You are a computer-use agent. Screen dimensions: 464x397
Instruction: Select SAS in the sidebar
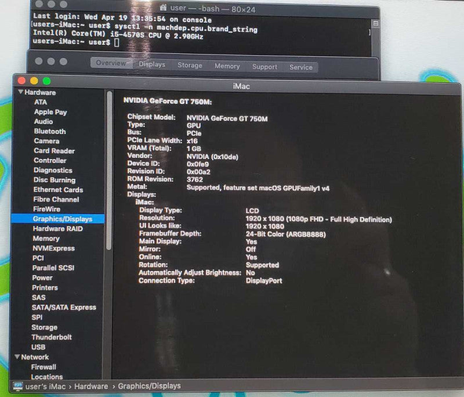click(x=39, y=298)
